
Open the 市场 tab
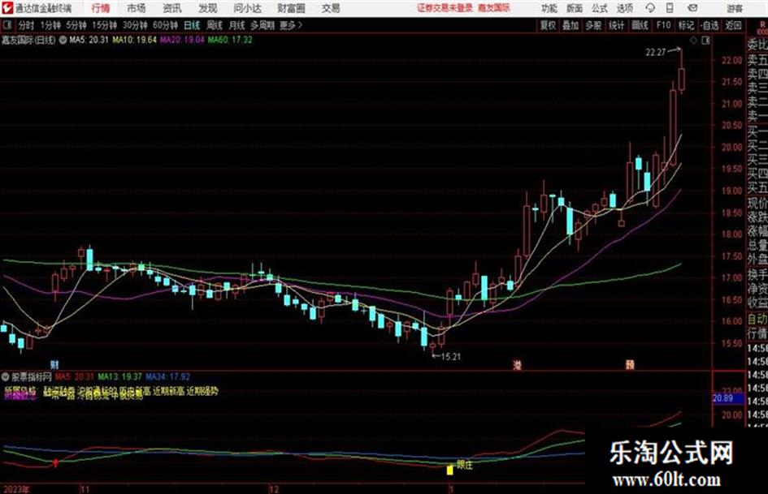click(137, 8)
